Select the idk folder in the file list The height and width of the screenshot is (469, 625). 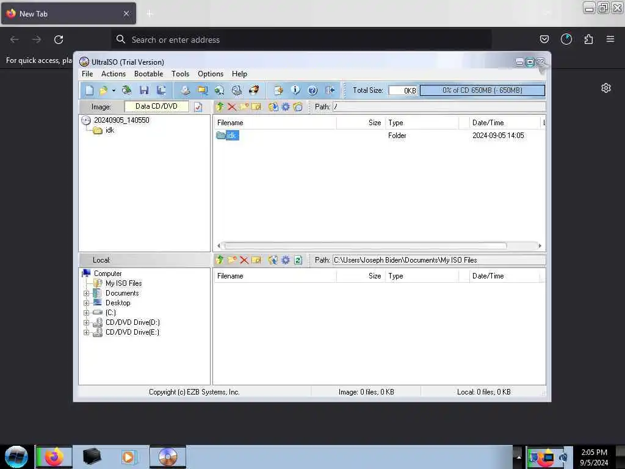tap(231, 136)
